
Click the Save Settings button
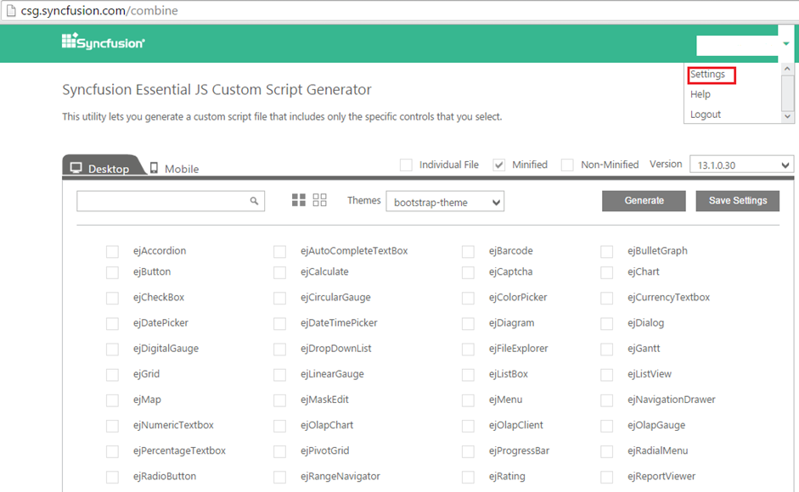pos(737,201)
